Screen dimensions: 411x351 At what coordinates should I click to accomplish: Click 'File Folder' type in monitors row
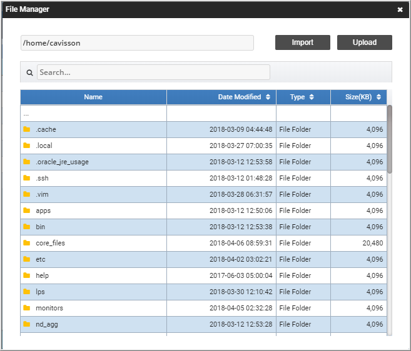pos(295,308)
